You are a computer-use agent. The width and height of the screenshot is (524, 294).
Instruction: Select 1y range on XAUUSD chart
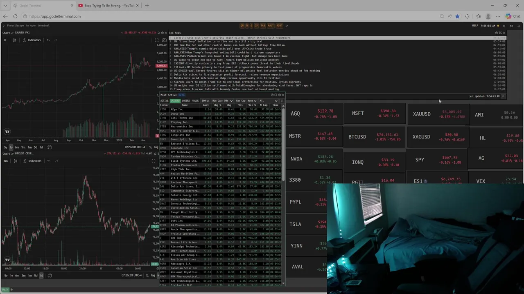(x=11, y=147)
